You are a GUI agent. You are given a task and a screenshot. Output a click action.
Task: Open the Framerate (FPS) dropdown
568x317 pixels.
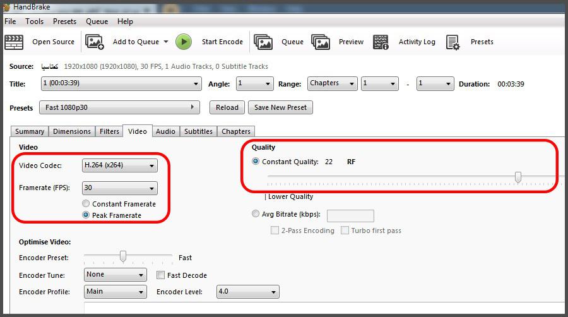click(x=120, y=188)
